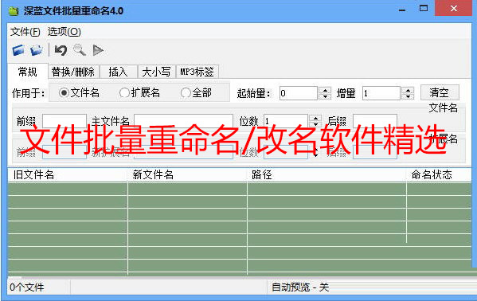Click the 路径 column header
This screenshot has height=301, width=477.
pyautogui.click(x=326, y=175)
